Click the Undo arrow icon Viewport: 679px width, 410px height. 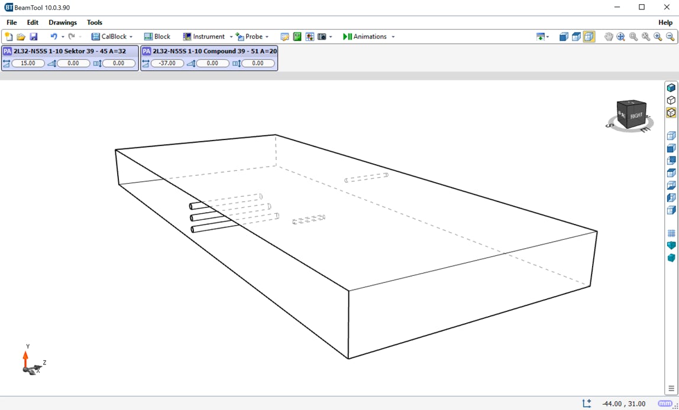pyautogui.click(x=53, y=37)
